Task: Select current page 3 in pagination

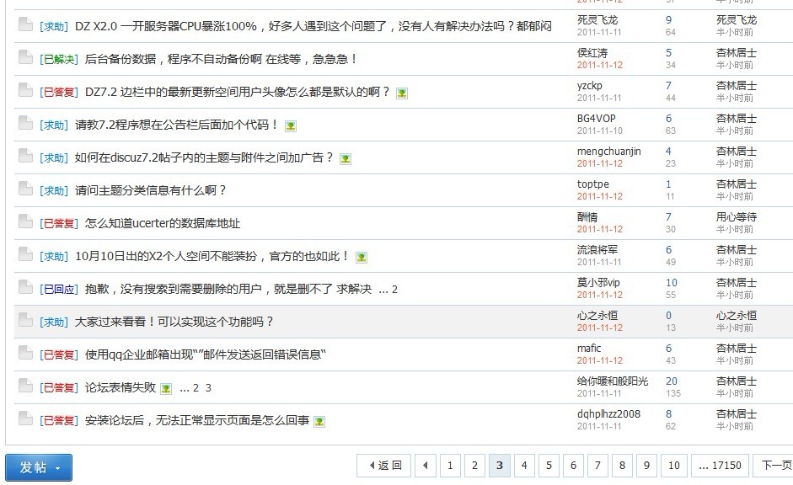Action: pyautogui.click(x=500, y=466)
